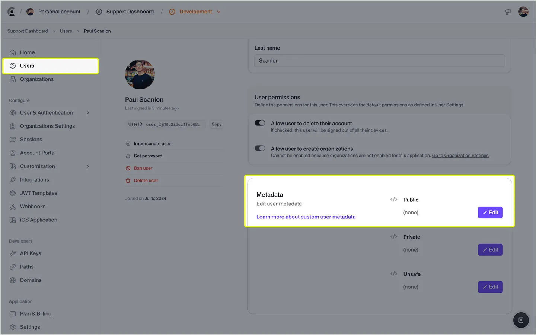Open the announcements megaphone icon
This screenshot has height=335, width=536.
(x=508, y=12)
